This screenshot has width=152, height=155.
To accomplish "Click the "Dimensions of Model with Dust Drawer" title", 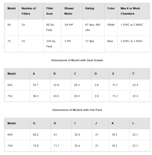I will [x=77, y=60].
